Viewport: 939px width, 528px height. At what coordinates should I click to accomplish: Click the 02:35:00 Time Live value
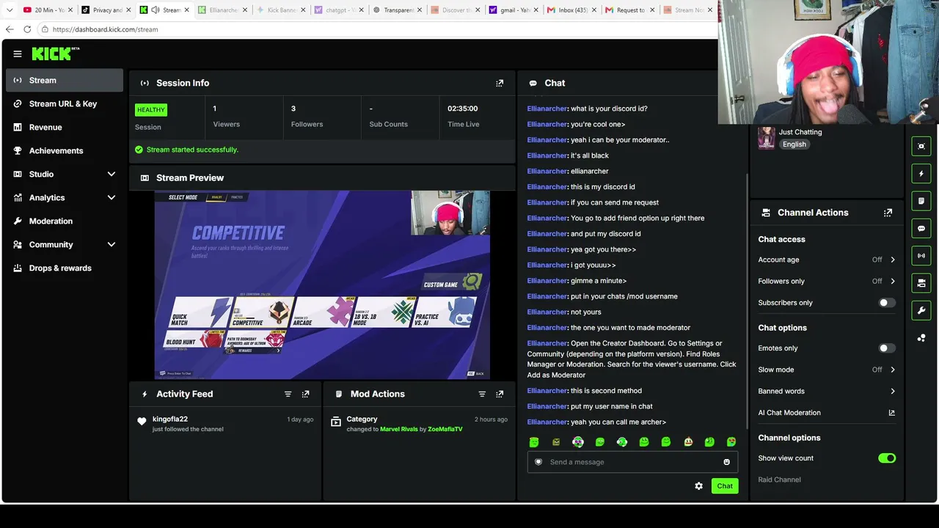pyautogui.click(x=462, y=109)
